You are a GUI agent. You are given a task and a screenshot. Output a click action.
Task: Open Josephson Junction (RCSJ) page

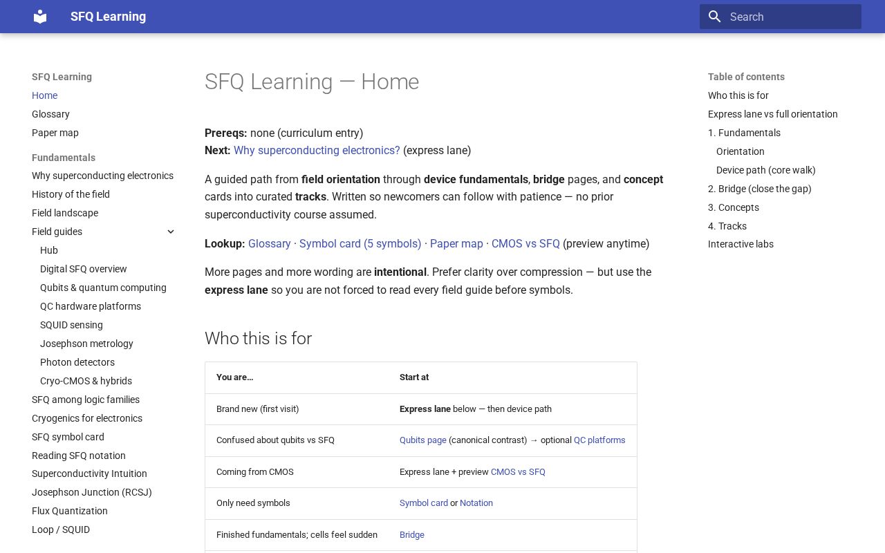pos(92,492)
